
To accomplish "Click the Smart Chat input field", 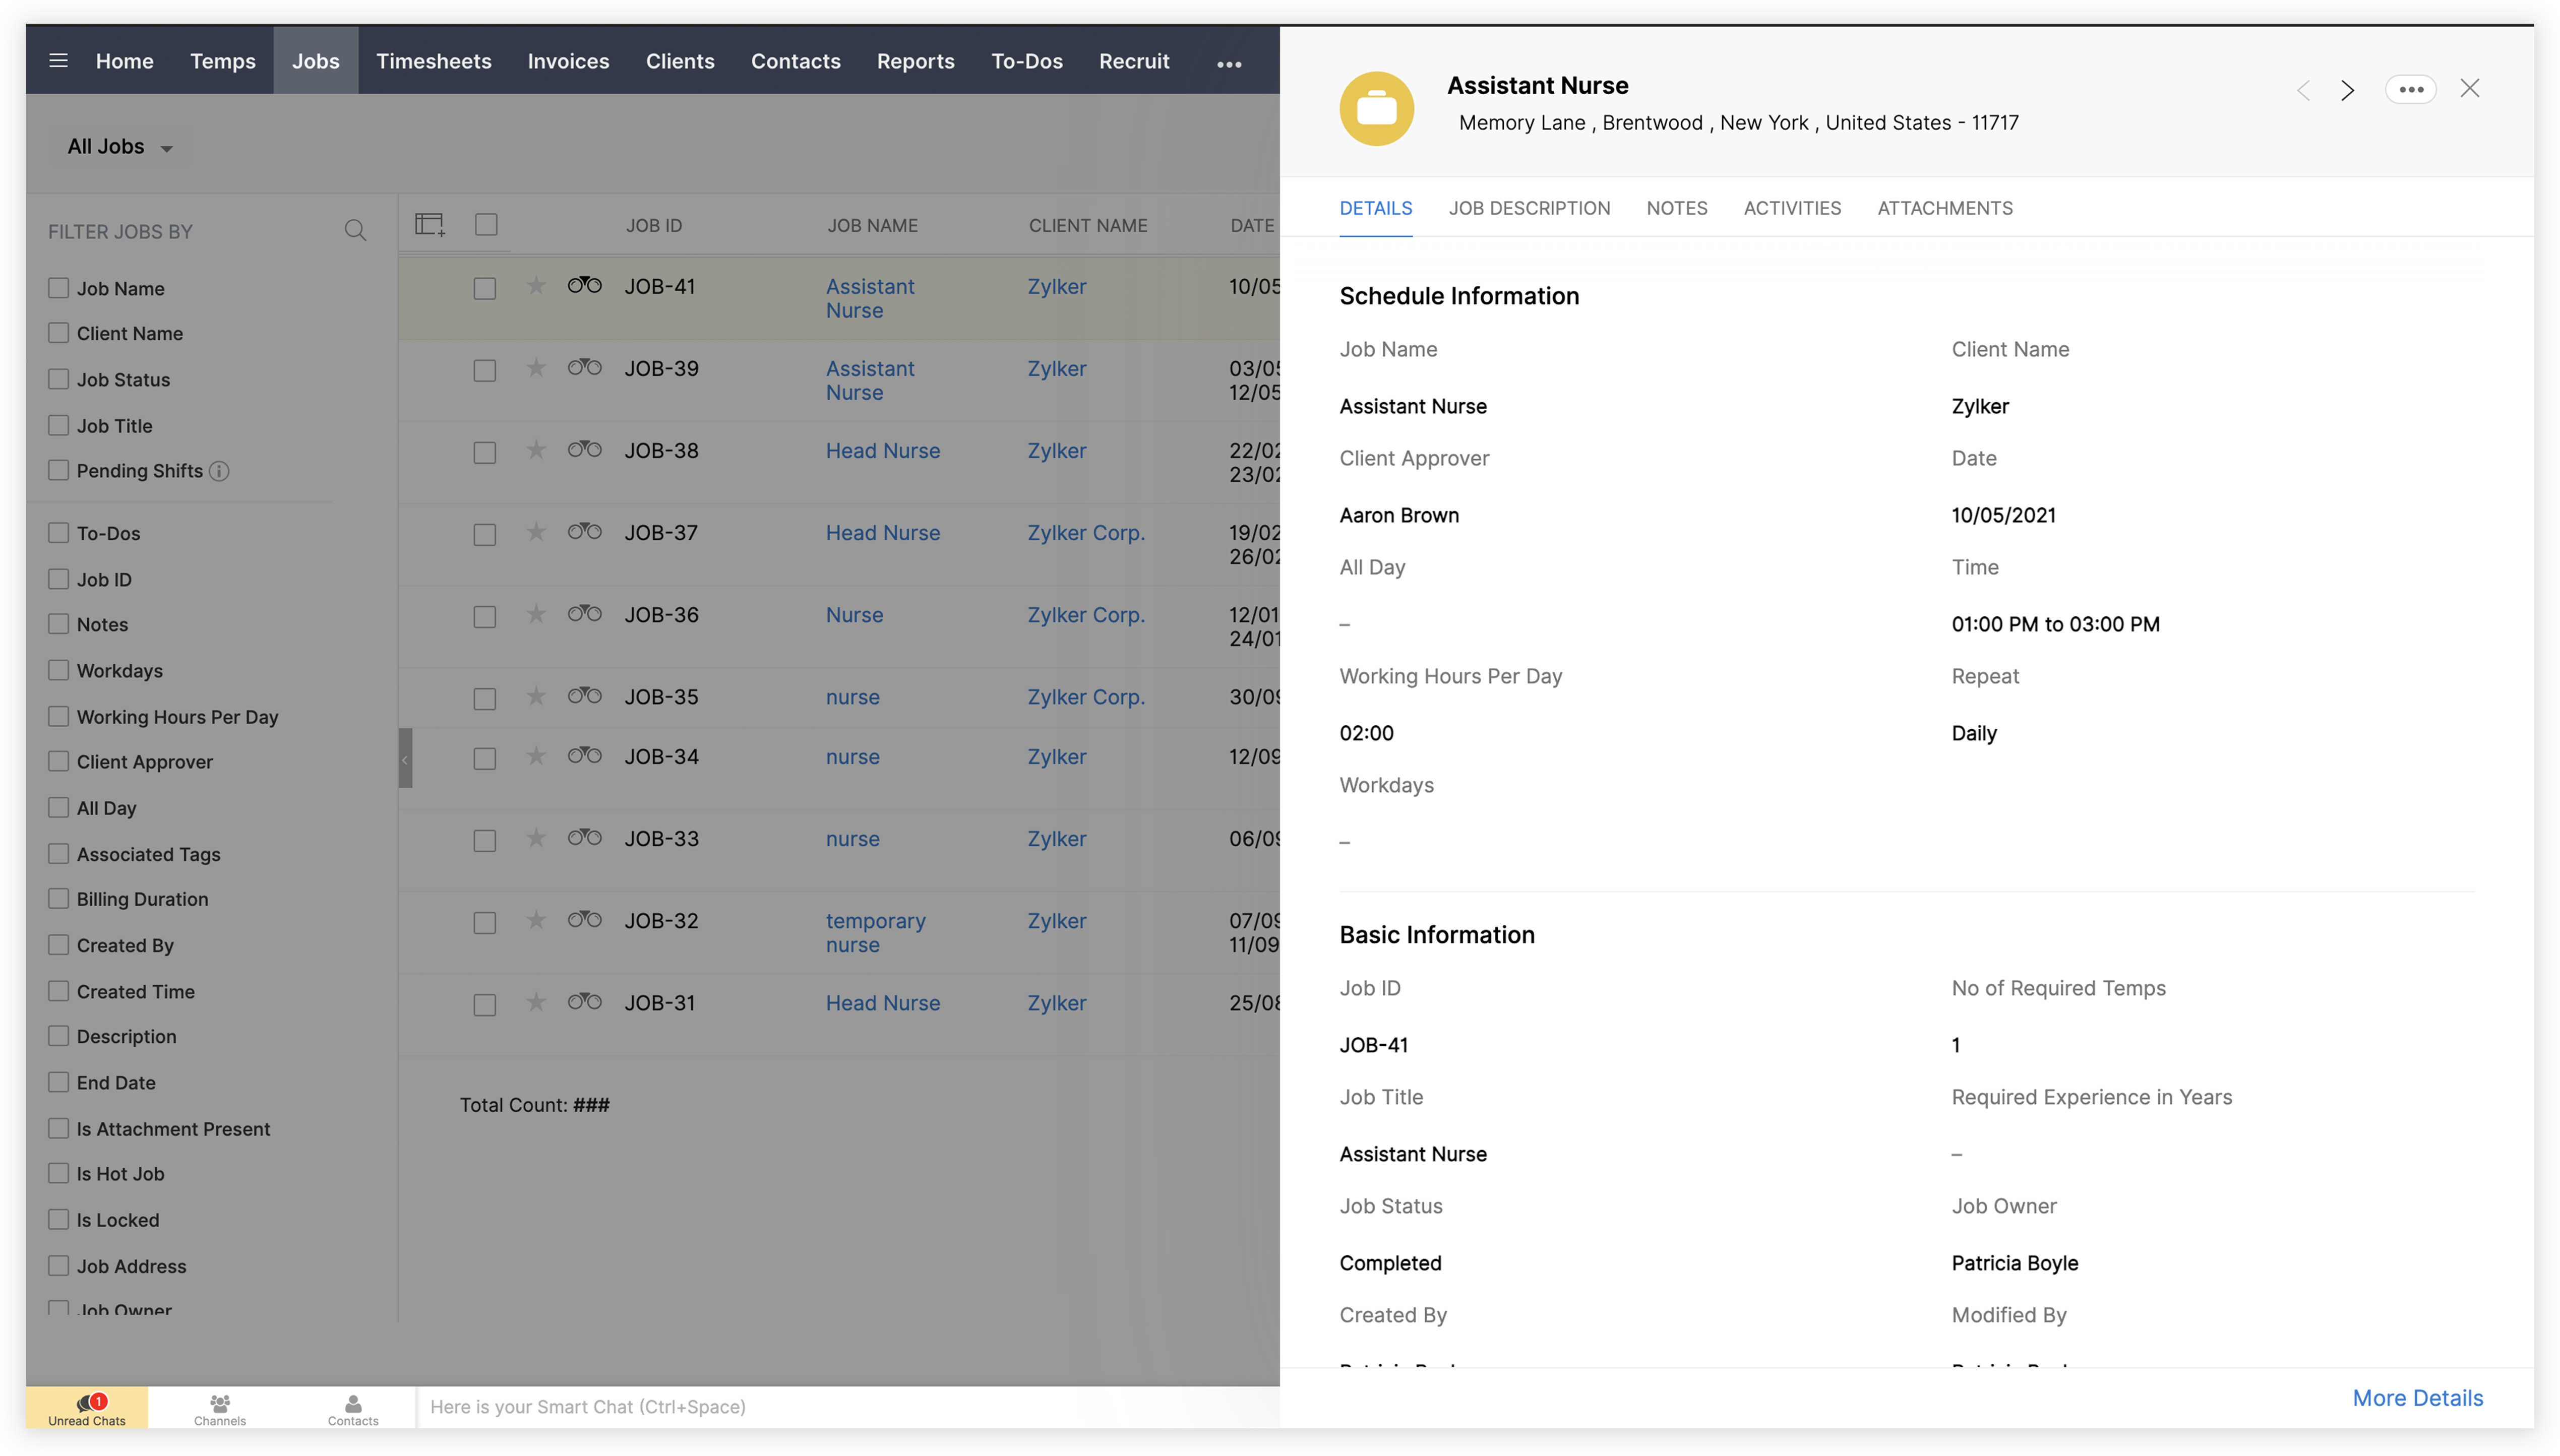I will click(x=848, y=1407).
